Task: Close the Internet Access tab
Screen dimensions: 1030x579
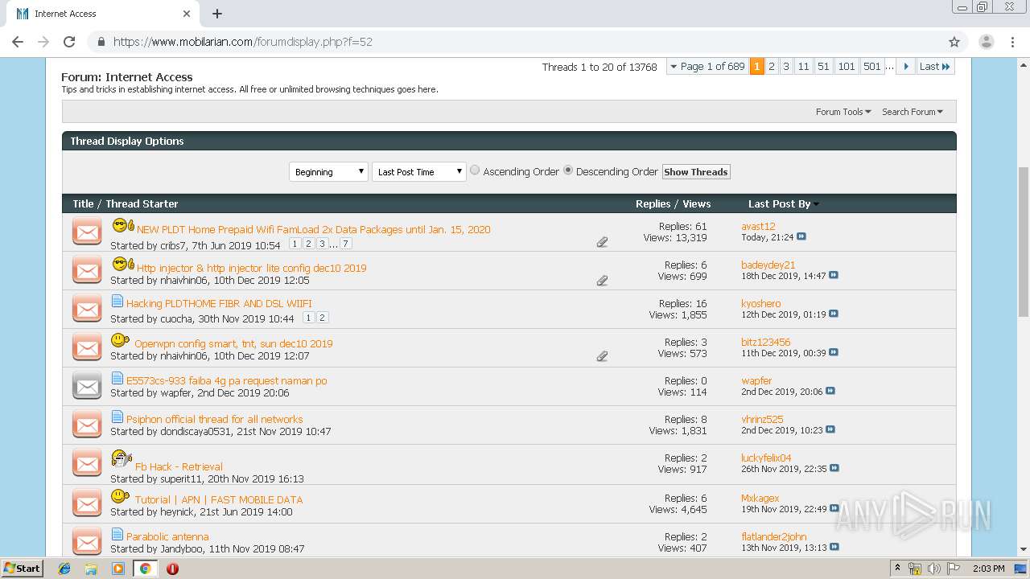Action: 187,14
